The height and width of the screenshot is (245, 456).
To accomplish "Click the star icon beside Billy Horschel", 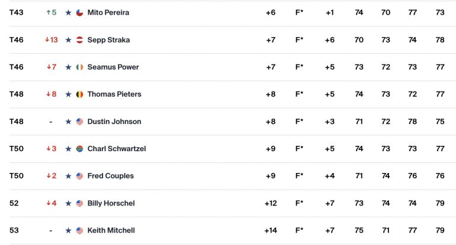I will pyautogui.click(x=68, y=203).
